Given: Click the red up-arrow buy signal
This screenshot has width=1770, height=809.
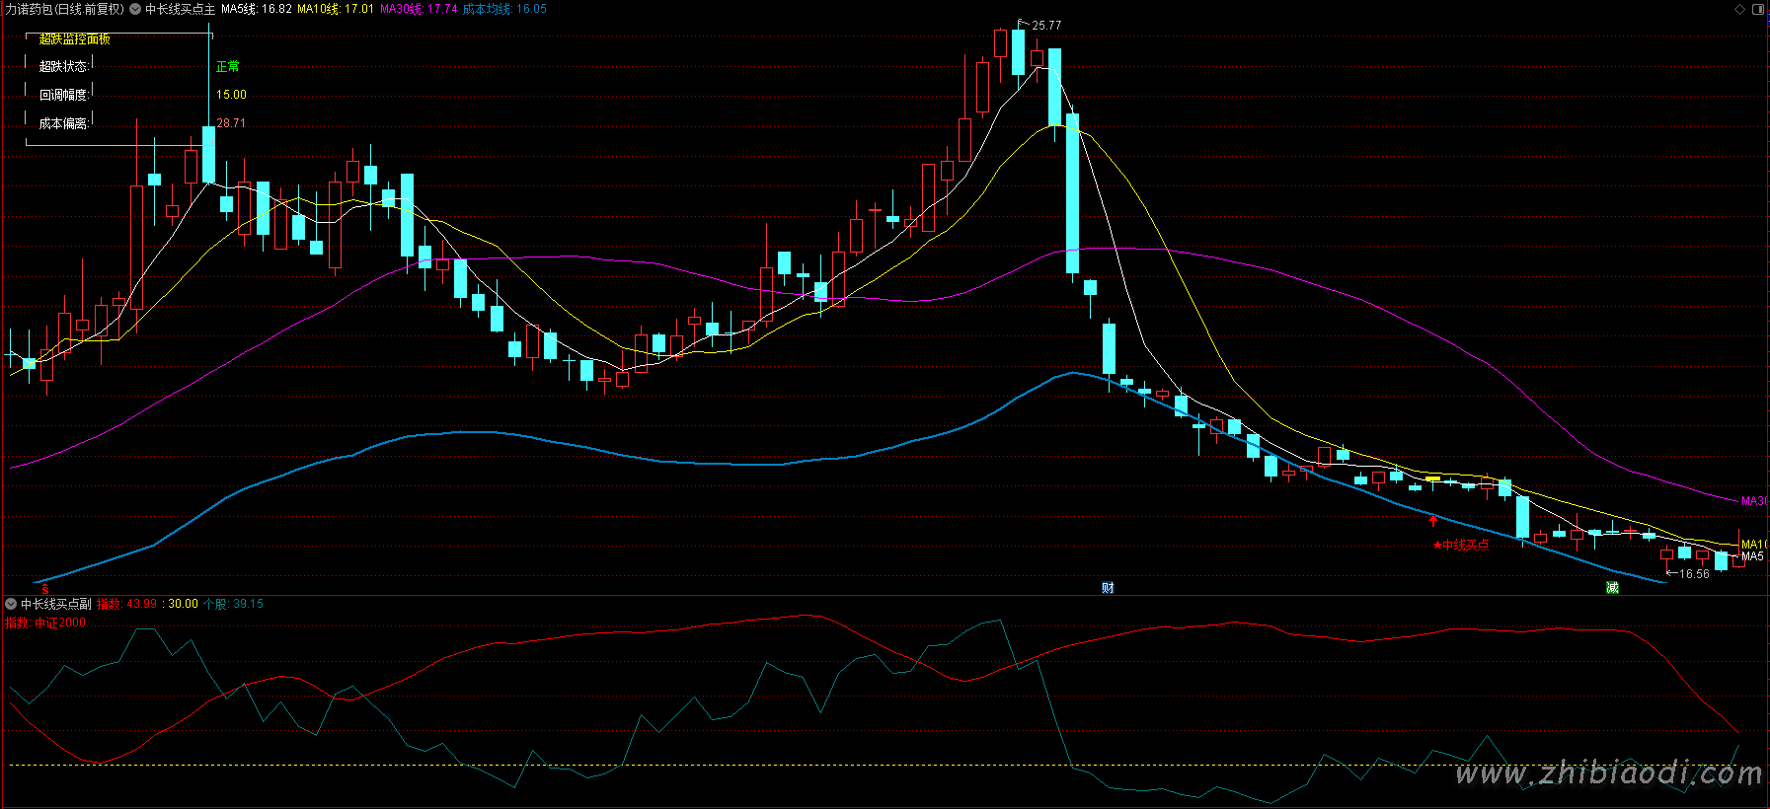Looking at the screenshot, I should 1433,520.
